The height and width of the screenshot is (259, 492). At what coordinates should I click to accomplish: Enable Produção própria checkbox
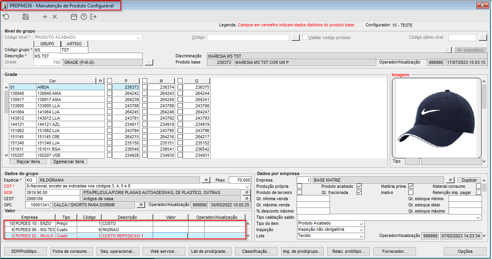(x=299, y=186)
